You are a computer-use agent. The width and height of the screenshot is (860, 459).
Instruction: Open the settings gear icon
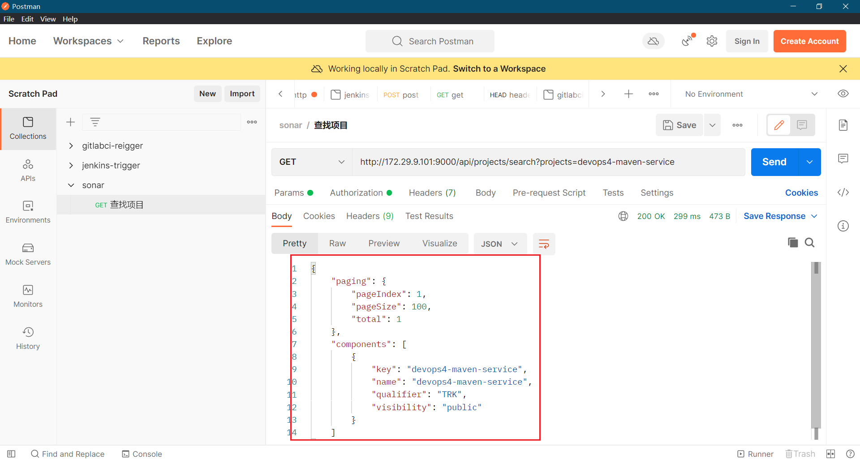(x=712, y=41)
